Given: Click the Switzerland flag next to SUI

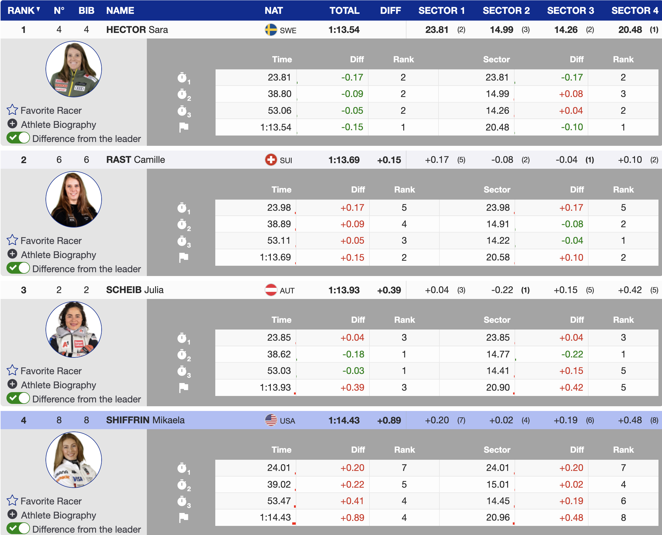Looking at the screenshot, I should point(271,160).
